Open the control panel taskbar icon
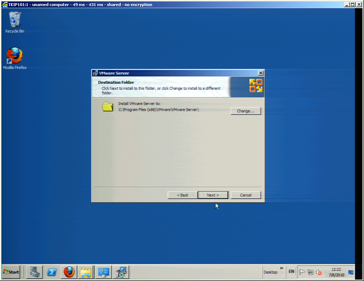 (x=103, y=272)
